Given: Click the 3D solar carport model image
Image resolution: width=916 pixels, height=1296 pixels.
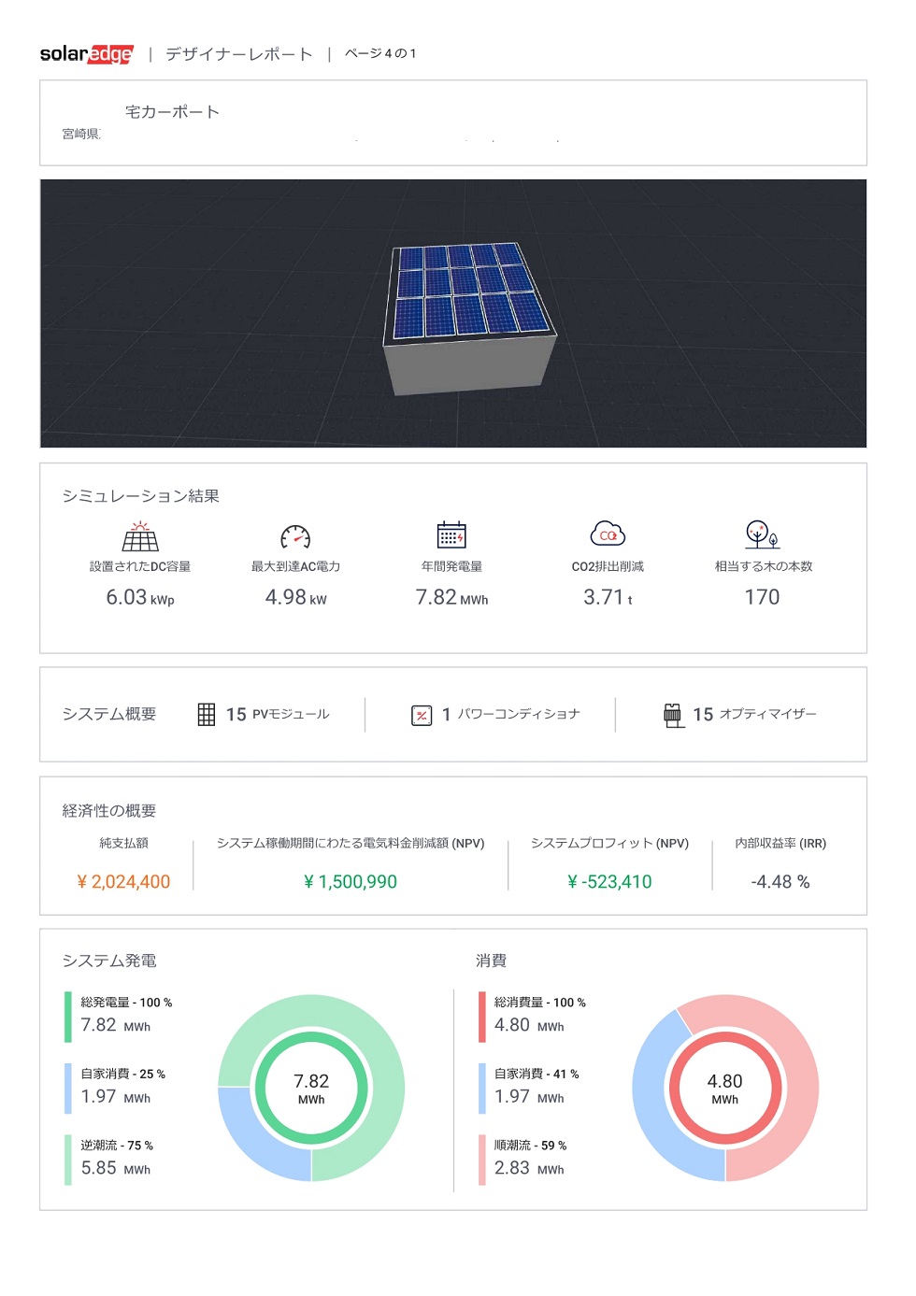Looking at the screenshot, I should click(x=470, y=315).
